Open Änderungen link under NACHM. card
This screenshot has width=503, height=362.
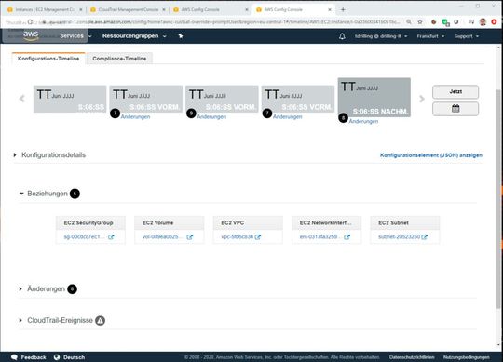pos(363,121)
